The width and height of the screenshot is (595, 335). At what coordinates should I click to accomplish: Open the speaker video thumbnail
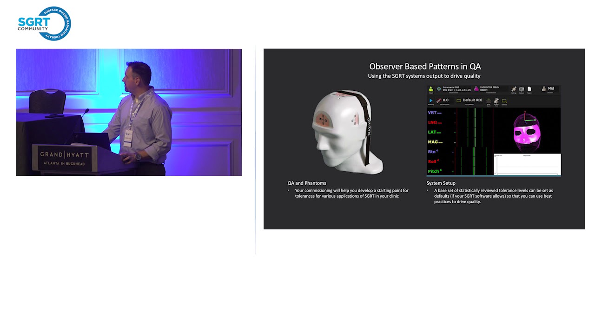pos(129,112)
